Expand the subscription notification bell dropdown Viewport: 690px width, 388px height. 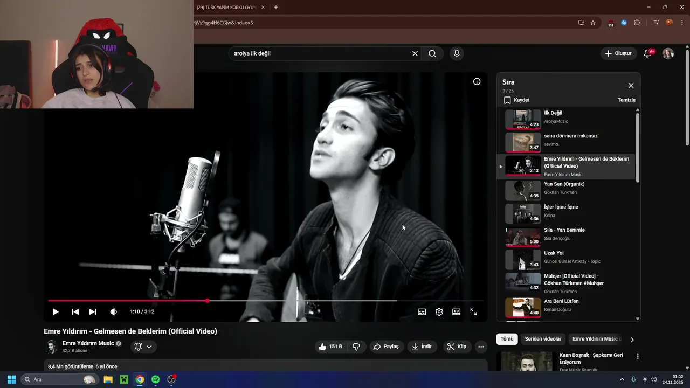pyautogui.click(x=143, y=347)
